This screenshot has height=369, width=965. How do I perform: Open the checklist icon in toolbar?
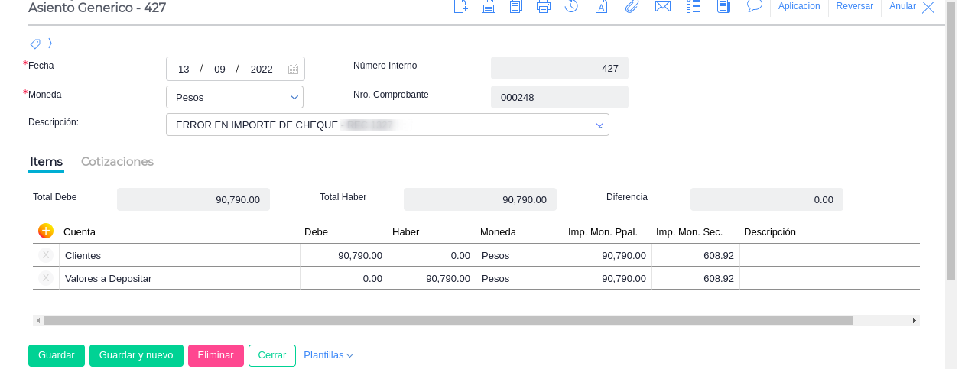(694, 7)
